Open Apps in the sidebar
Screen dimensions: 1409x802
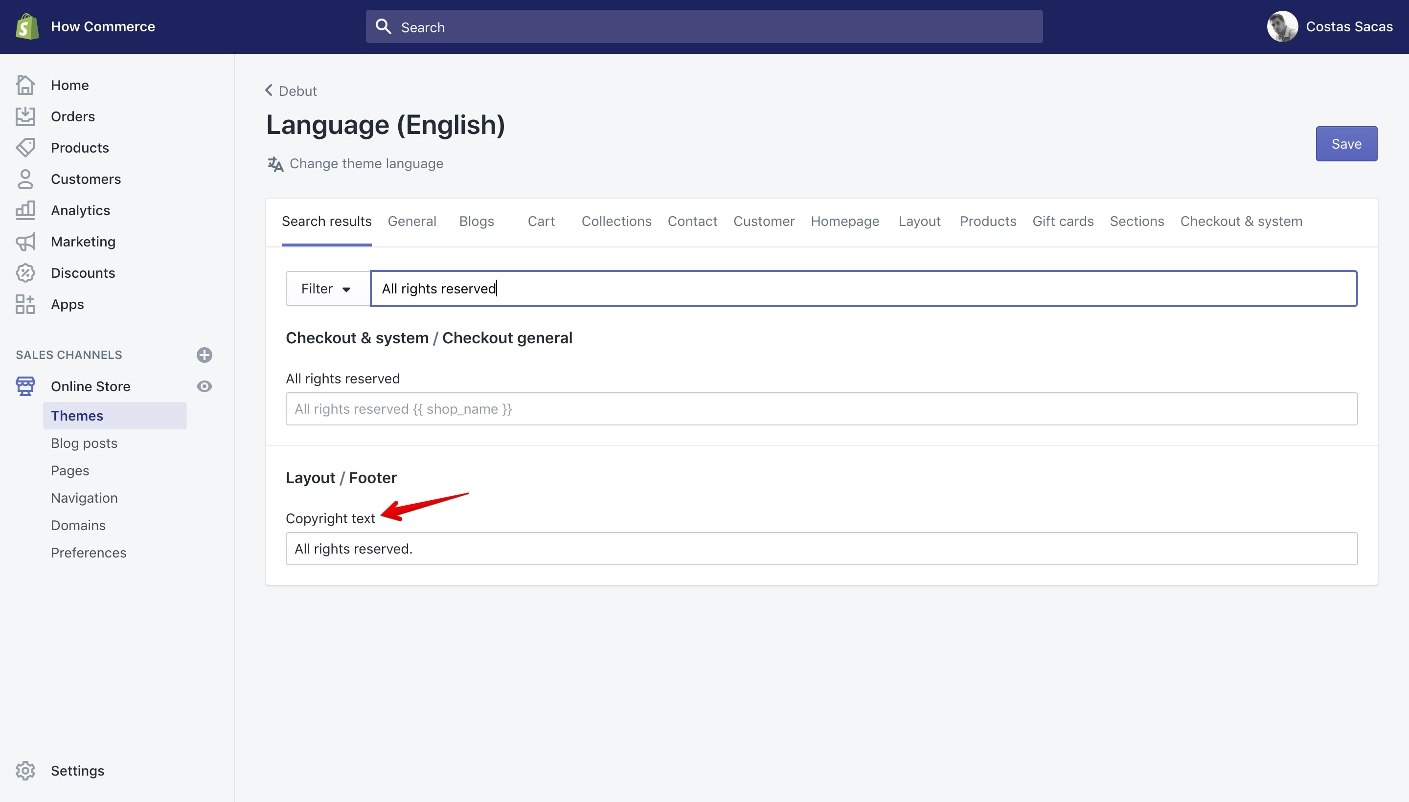[x=67, y=304]
